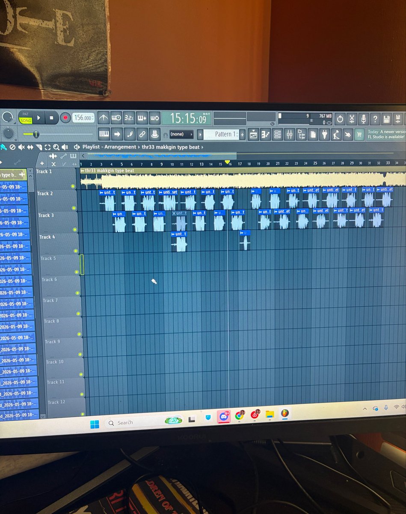
Task: Click the Windows Start button
Action: point(95,424)
